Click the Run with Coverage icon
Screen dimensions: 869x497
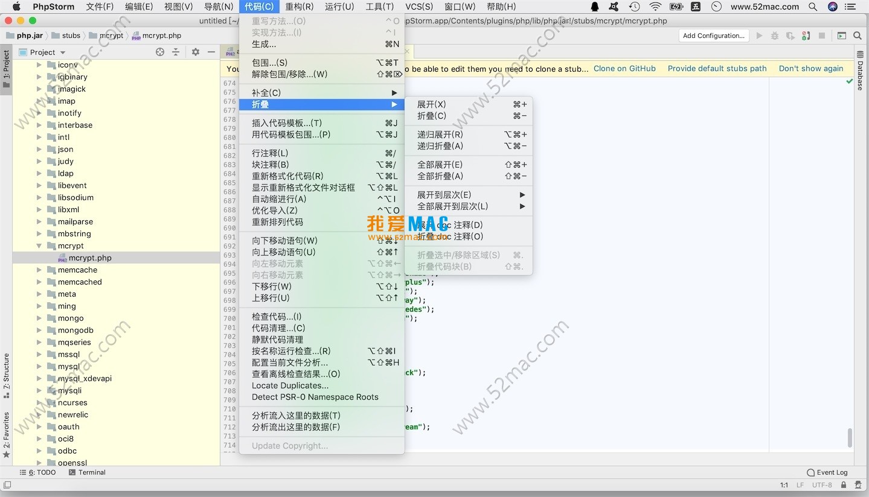pos(790,36)
